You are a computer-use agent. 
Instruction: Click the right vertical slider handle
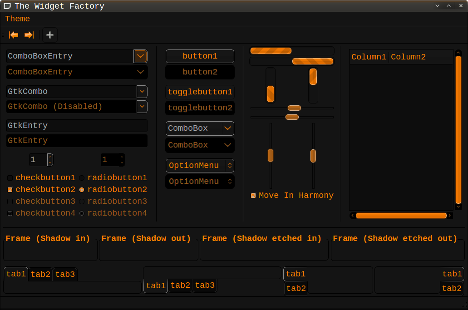[313, 156]
